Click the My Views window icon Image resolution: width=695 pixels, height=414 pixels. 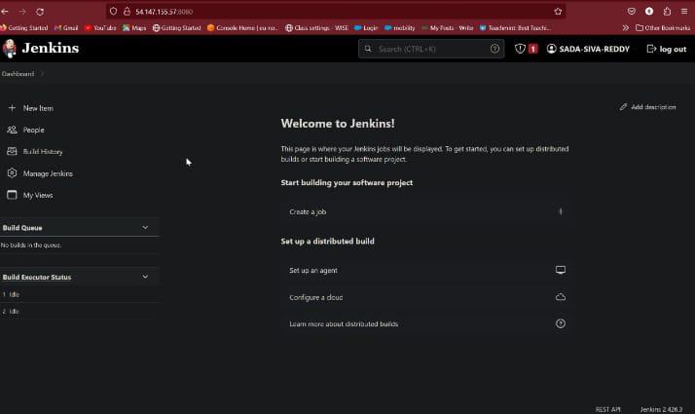(12, 195)
